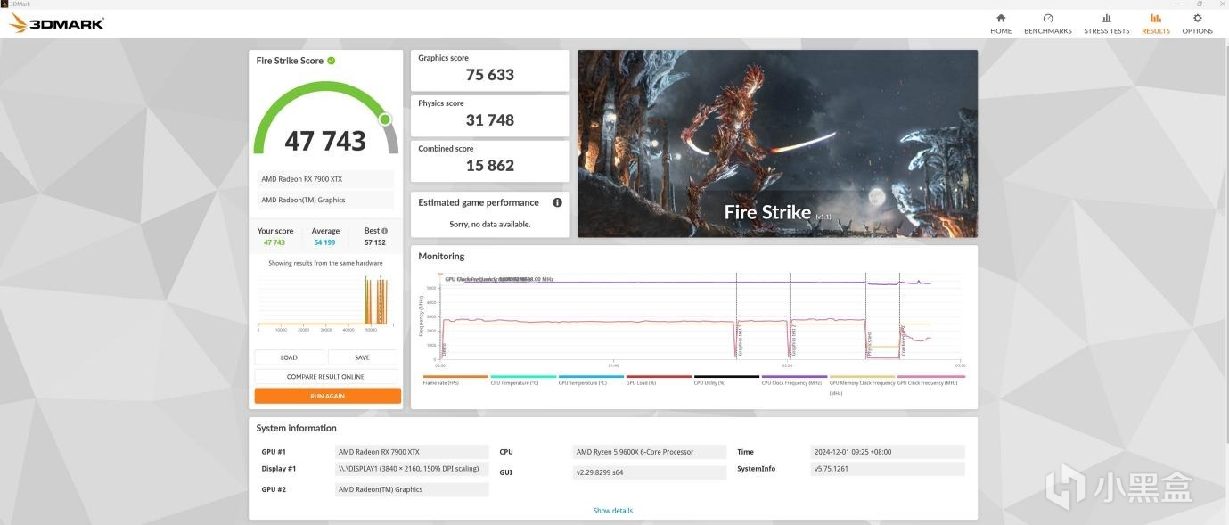Toggle GPU Temperature legend swatch
Screen dimensions: 1229x525
pos(591,377)
